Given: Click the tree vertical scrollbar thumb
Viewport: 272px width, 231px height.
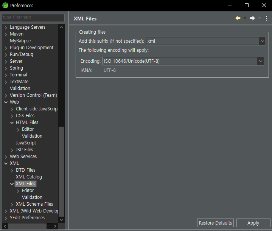Looking at the screenshot, I should click(61, 172).
